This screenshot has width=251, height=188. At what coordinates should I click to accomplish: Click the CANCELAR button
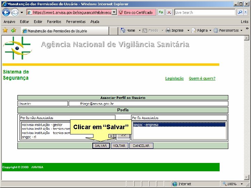[x=141, y=146]
